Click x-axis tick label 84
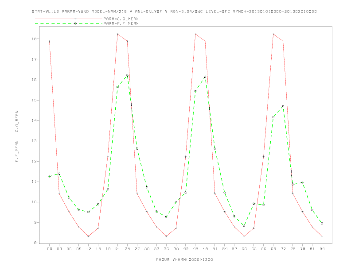The image size is (351, 271). (x=322, y=249)
